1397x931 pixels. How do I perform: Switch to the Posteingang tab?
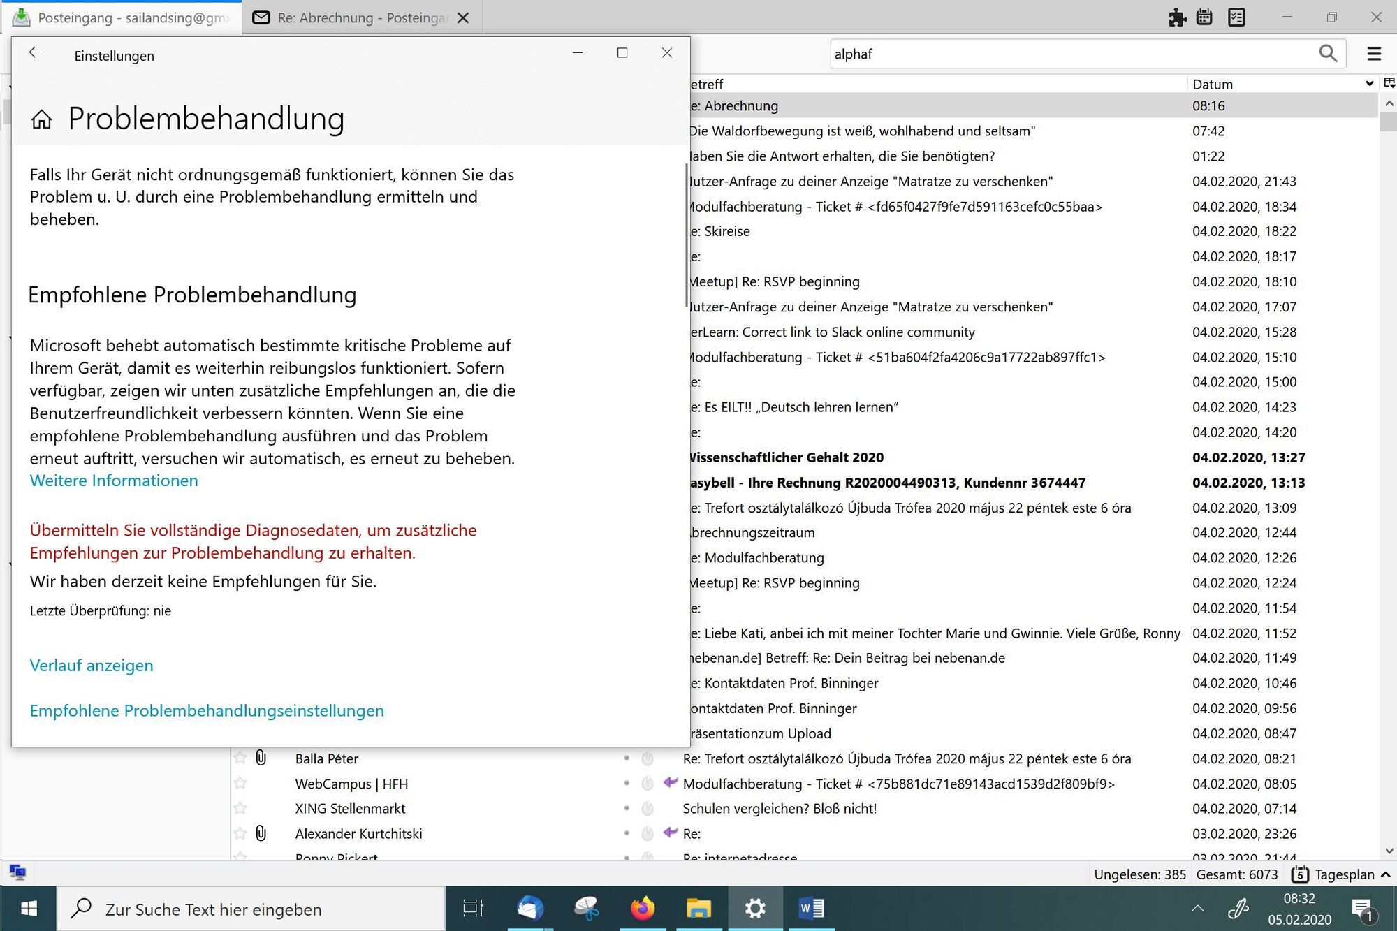point(122,17)
